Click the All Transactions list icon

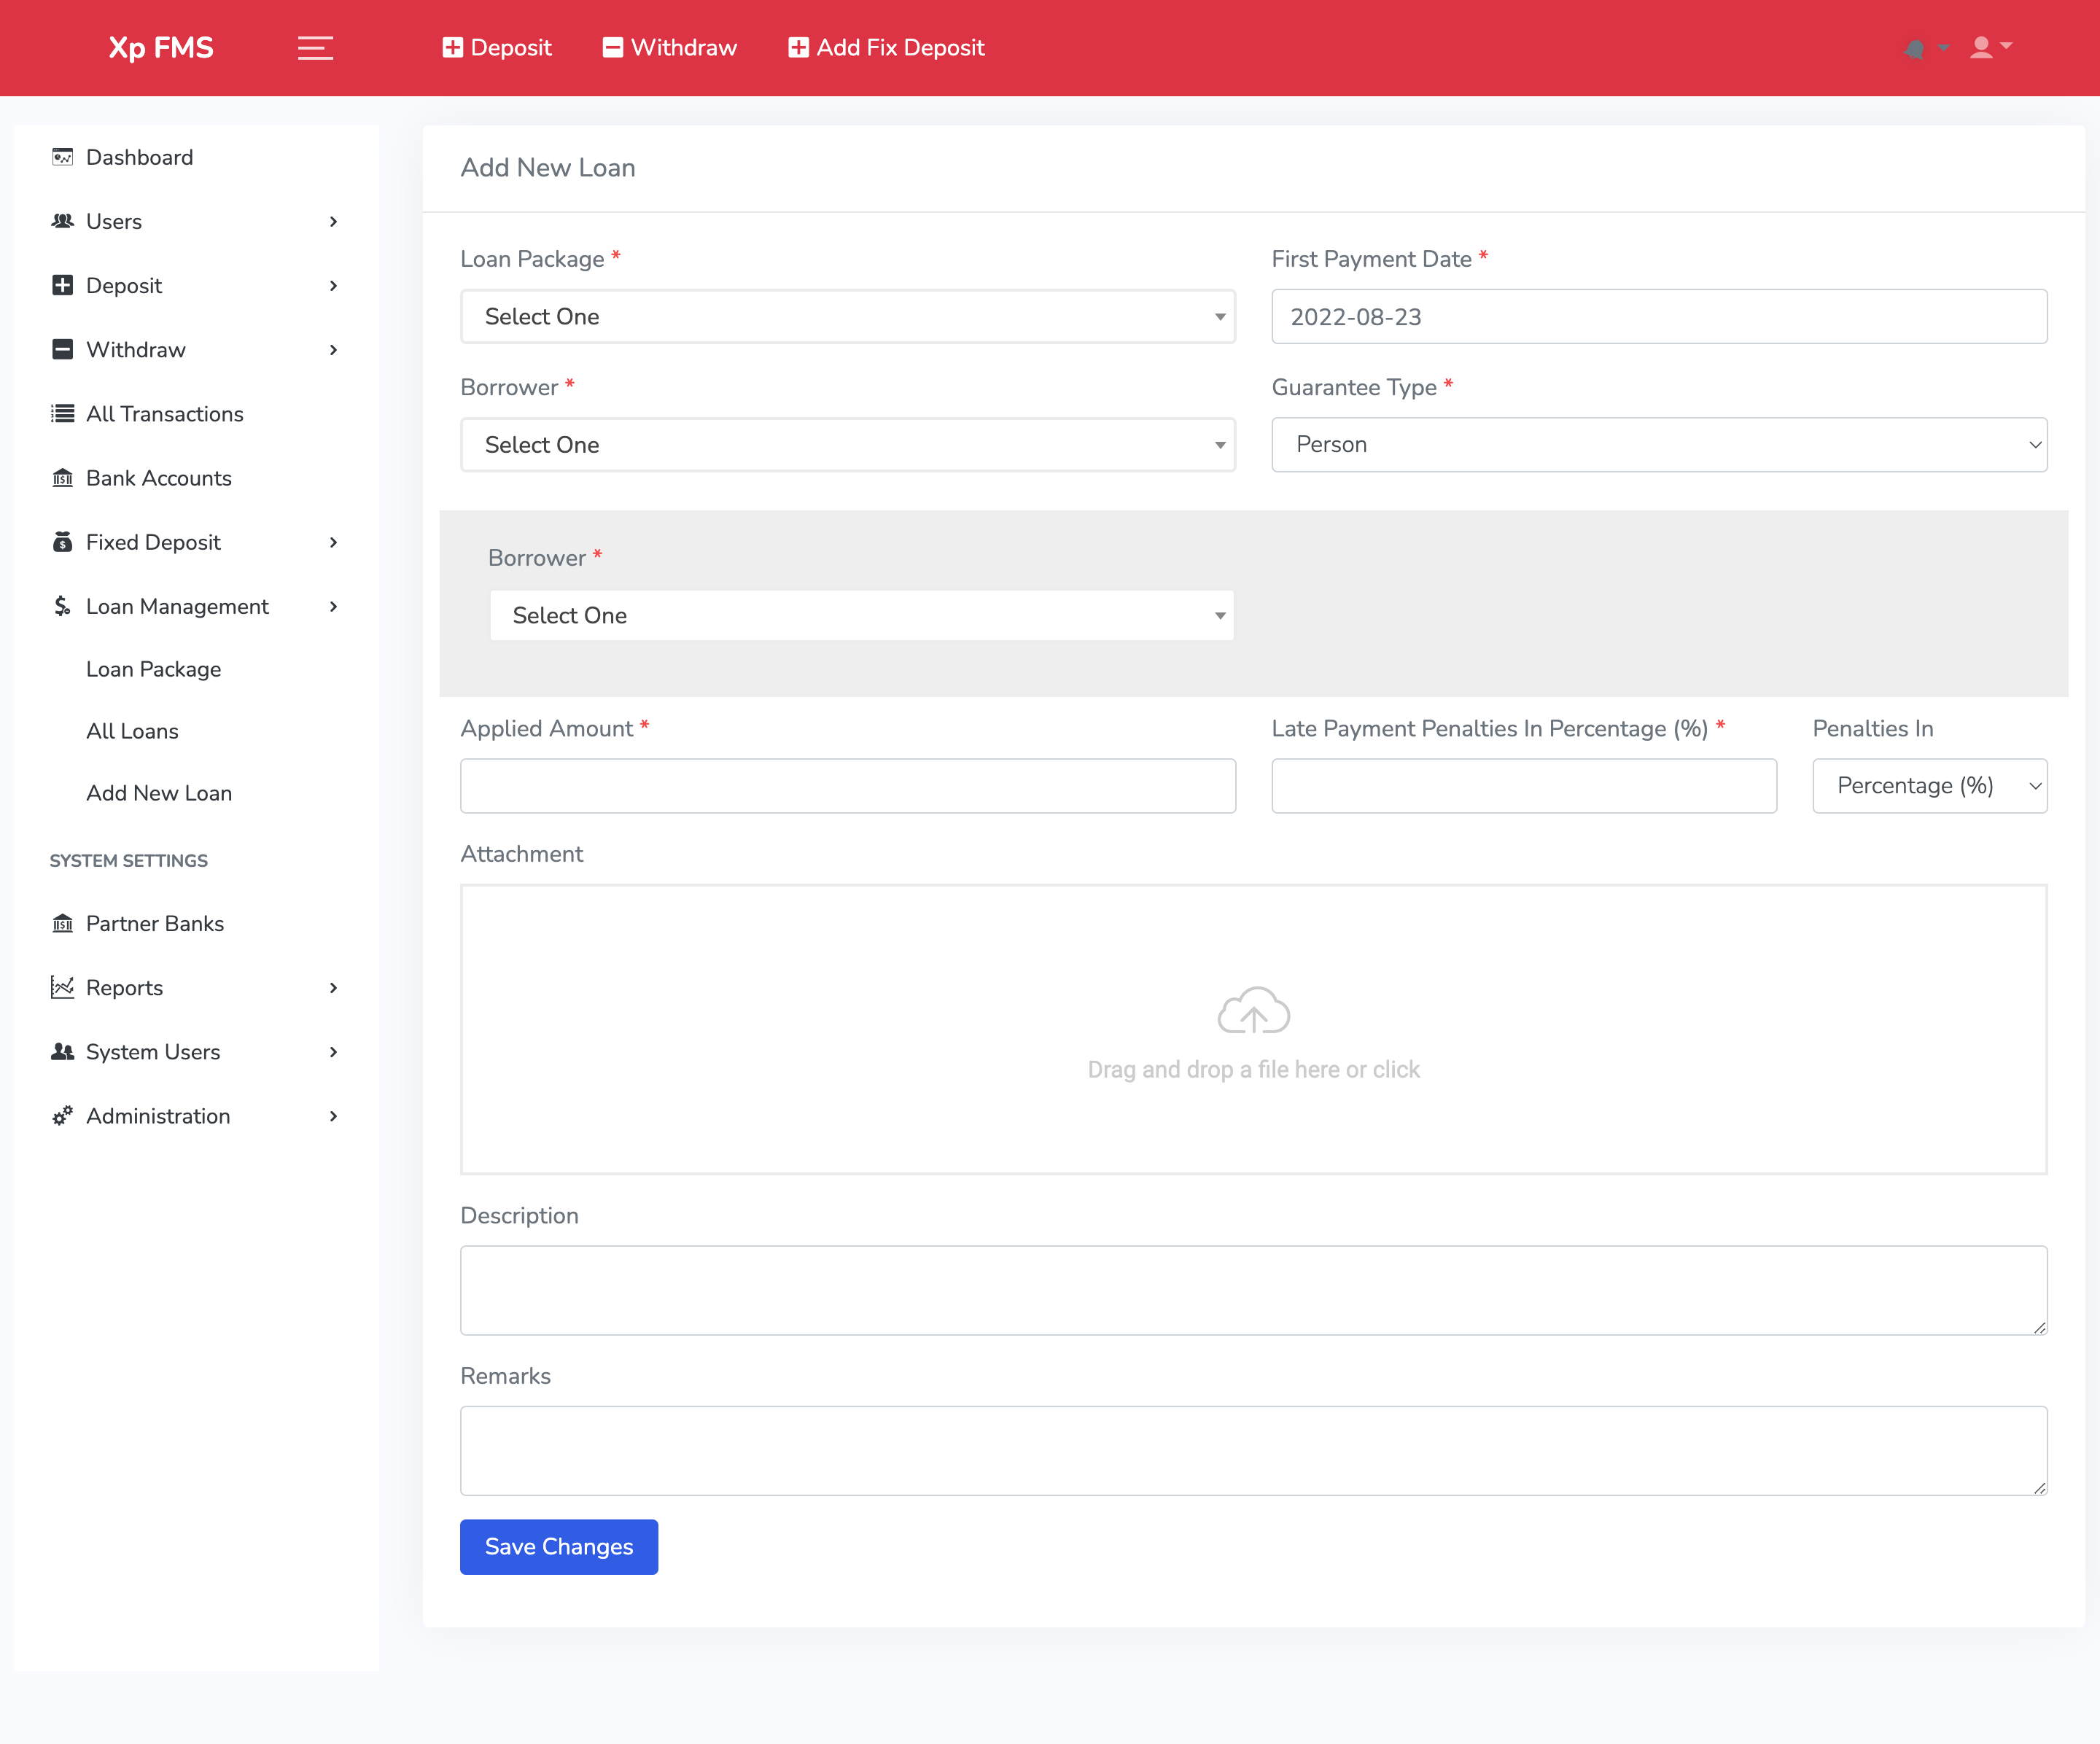[62, 414]
